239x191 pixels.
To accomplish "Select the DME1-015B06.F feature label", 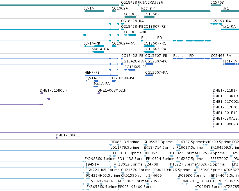I will click(53, 90).
